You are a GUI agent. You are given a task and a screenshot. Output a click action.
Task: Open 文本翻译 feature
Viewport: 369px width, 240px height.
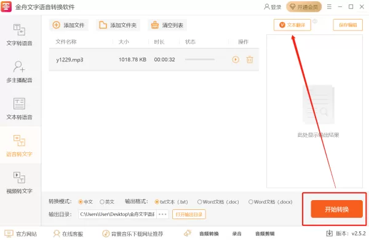[x=292, y=25]
